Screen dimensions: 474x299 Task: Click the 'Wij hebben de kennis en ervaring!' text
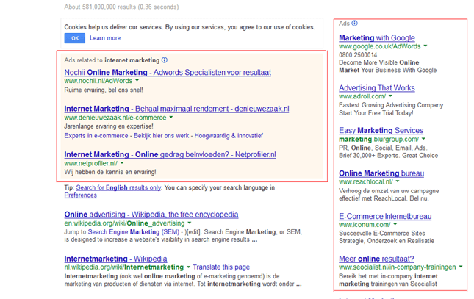[110, 172]
